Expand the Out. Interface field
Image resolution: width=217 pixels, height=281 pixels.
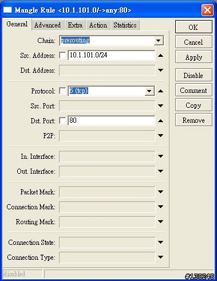click(161, 171)
